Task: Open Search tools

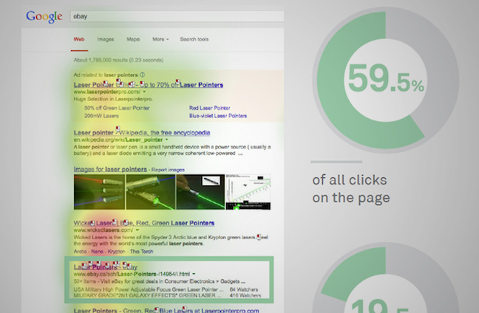Action: pyautogui.click(x=194, y=39)
